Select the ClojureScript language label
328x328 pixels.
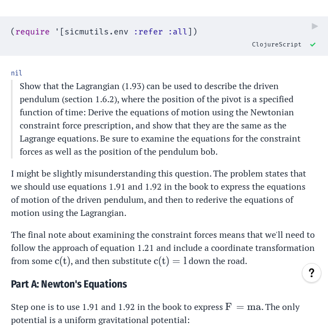277,45
